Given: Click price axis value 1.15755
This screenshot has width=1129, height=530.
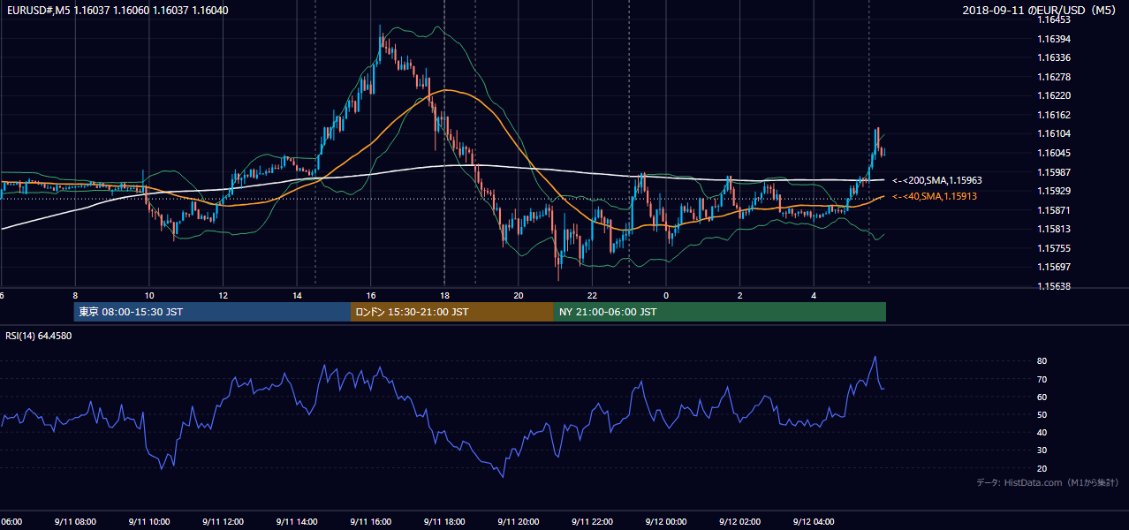Looking at the screenshot, I should [1053, 248].
